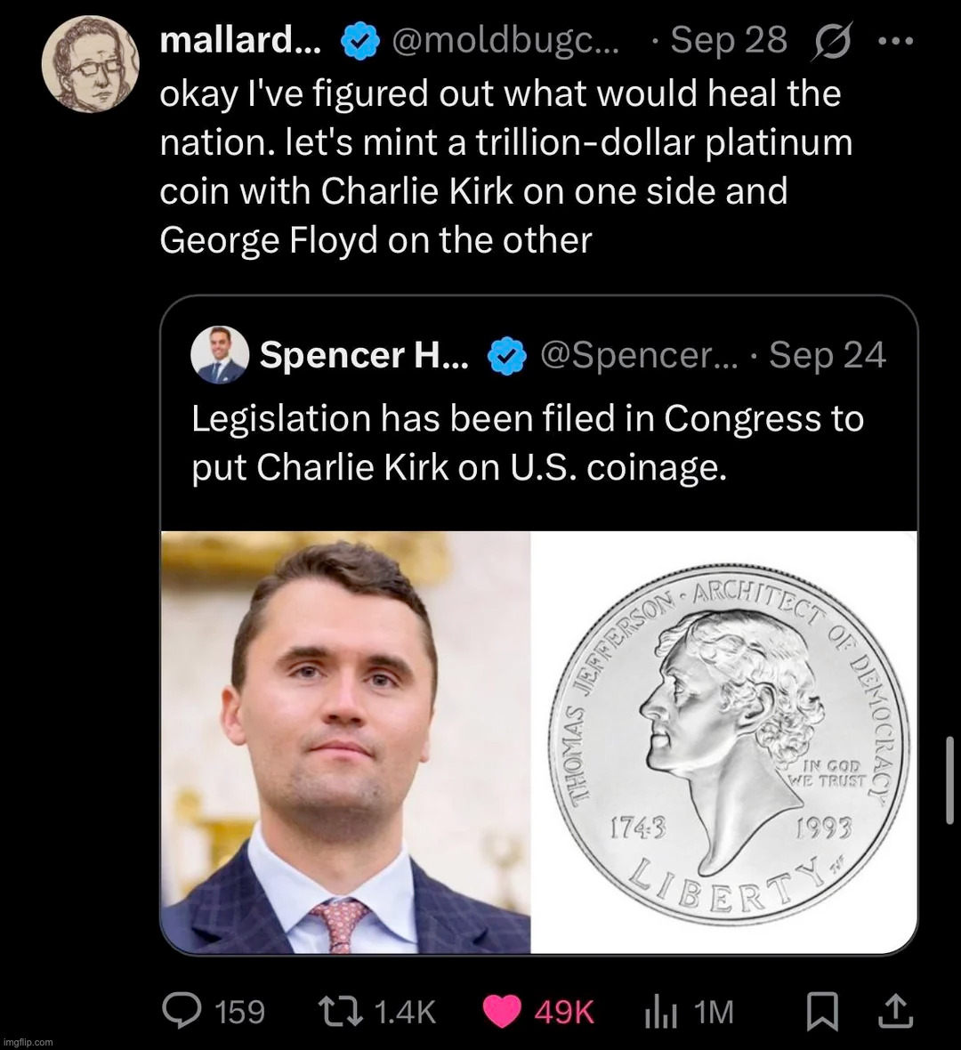Share the post via share icon
This screenshot has height=1050, width=961.
click(x=896, y=1011)
